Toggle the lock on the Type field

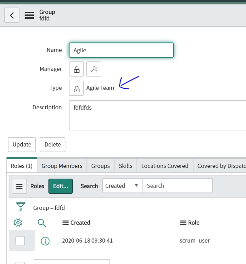pos(76,88)
